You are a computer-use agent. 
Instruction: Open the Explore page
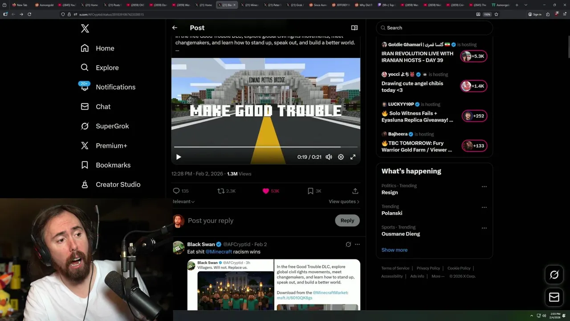(x=100, y=68)
